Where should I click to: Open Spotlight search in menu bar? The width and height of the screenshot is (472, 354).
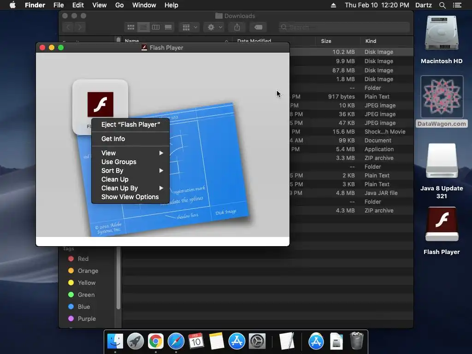(442, 5)
